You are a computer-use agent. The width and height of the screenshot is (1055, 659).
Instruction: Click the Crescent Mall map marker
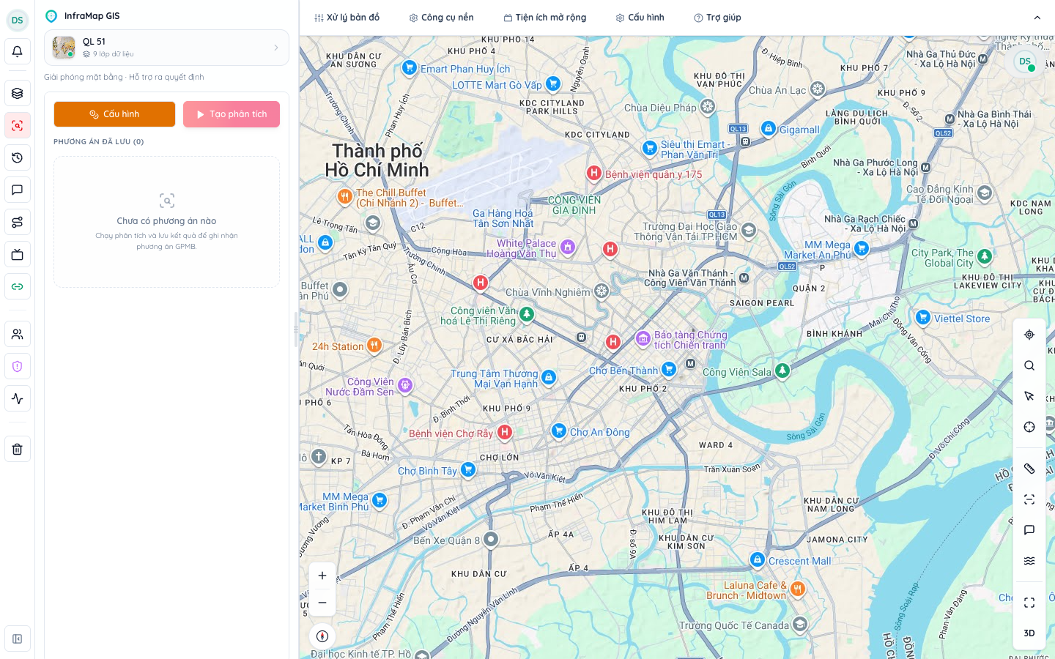758,559
